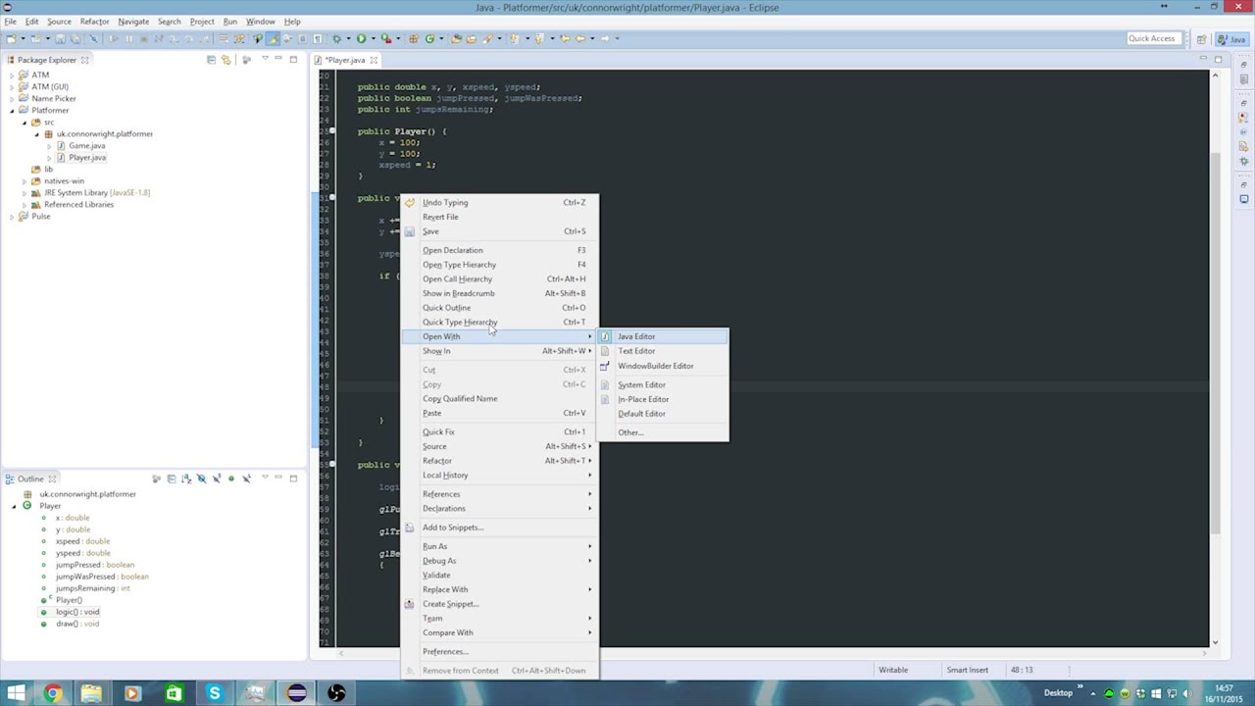This screenshot has width=1255, height=706.
Task: Click the Debug bug toolbar icon
Action: click(x=337, y=38)
